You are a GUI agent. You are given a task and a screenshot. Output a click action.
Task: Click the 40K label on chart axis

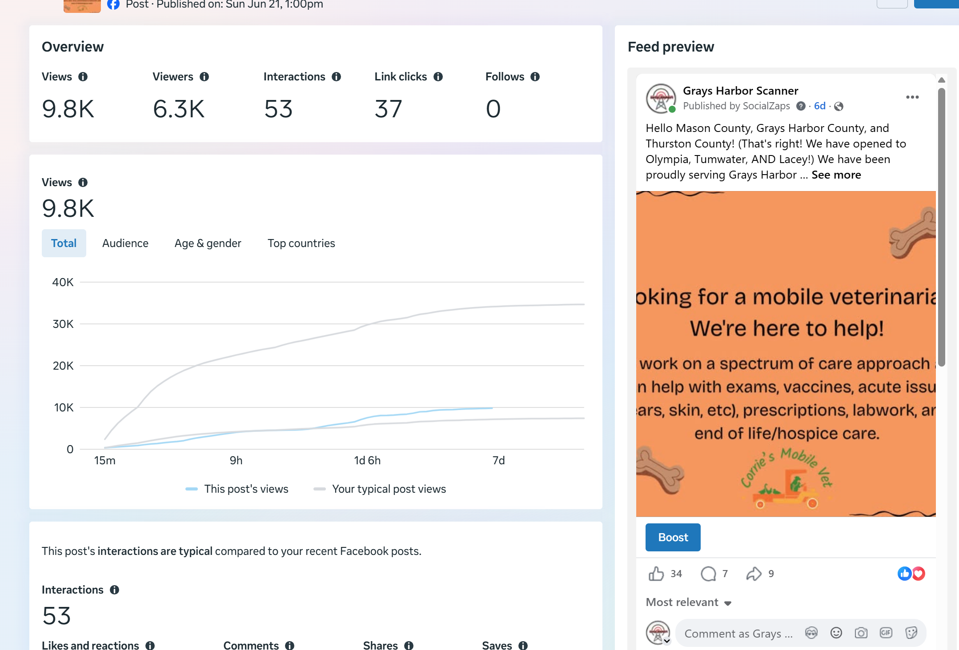(x=63, y=283)
